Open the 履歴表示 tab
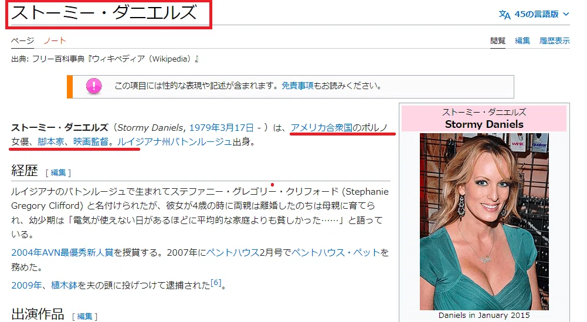 click(554, 40)
